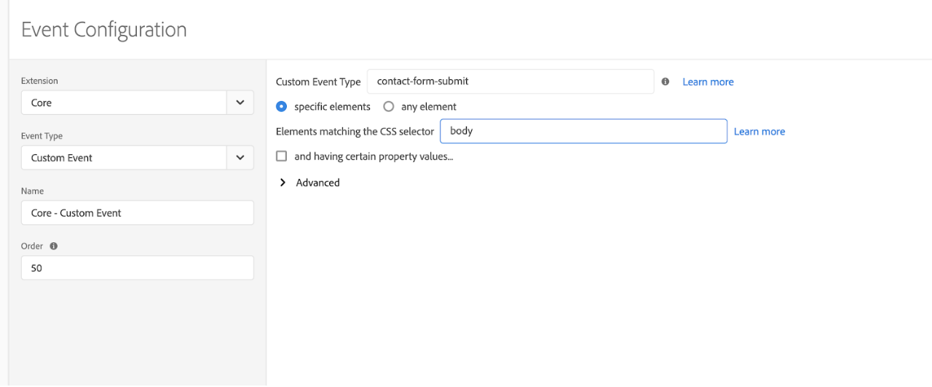Click the Custom Event Type field containing contact-form-submit
932x387 pixels.
(x=510, y=81)
